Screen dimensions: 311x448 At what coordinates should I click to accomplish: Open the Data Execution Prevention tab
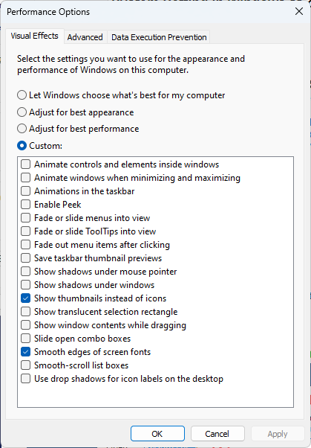159,37
